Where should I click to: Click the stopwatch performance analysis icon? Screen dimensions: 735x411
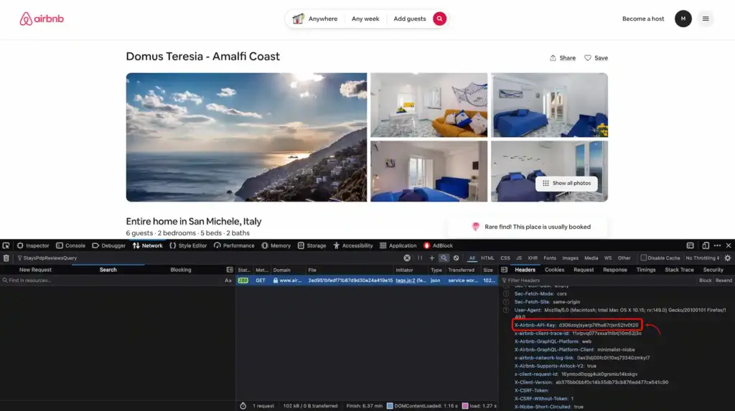pyautogui.click(x=243, y=406)
